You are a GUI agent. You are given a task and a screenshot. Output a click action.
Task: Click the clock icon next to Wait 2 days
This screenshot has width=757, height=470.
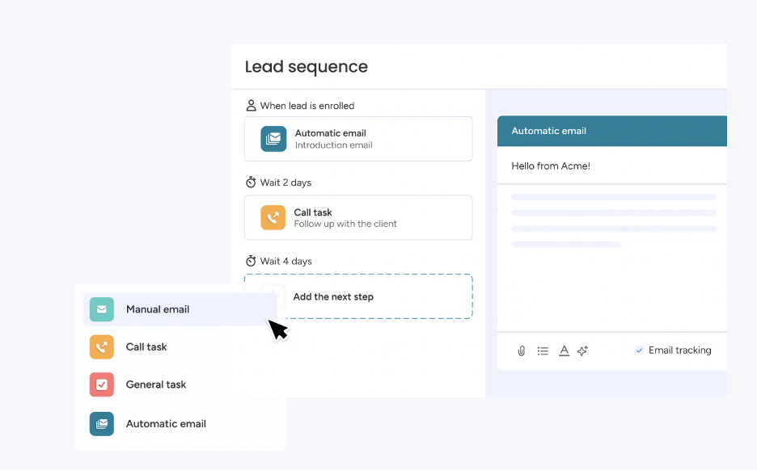251,183
